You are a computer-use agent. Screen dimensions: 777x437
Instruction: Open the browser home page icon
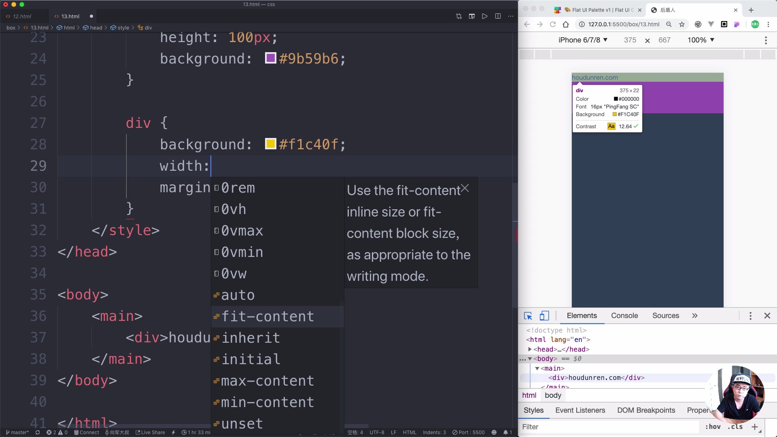[x=566, y=24]
